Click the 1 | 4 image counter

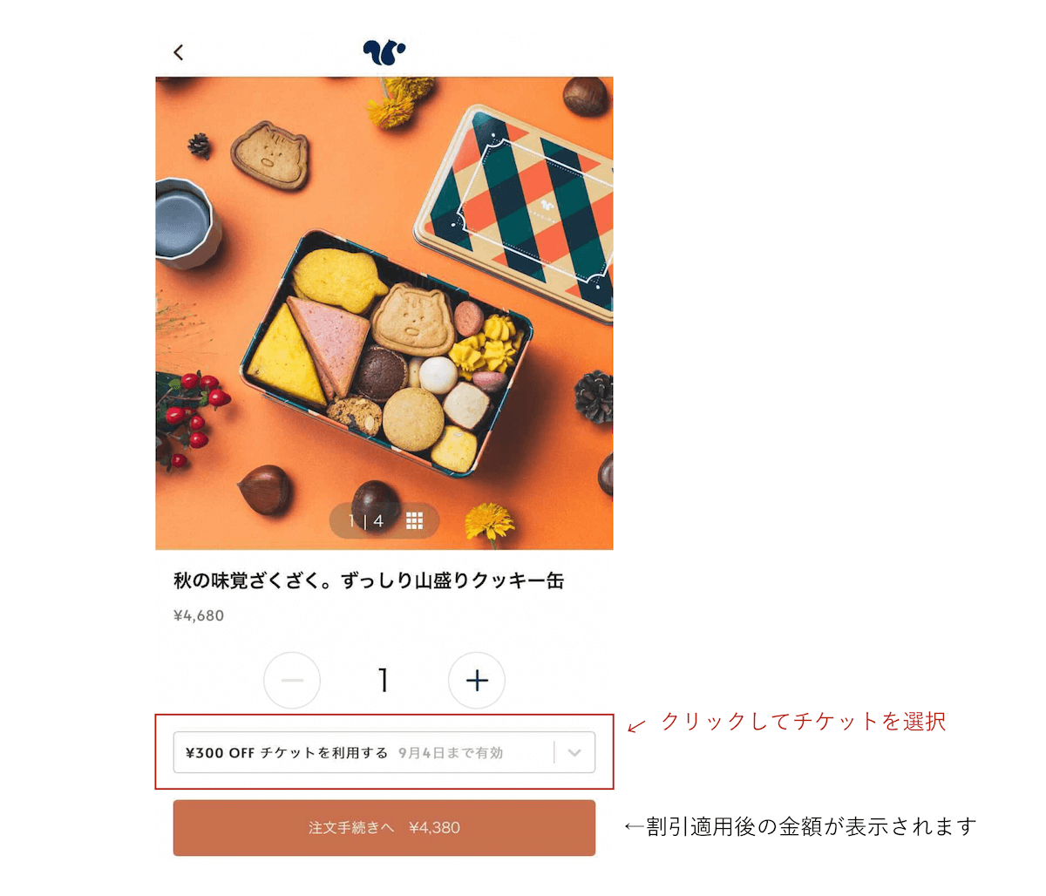366,521
